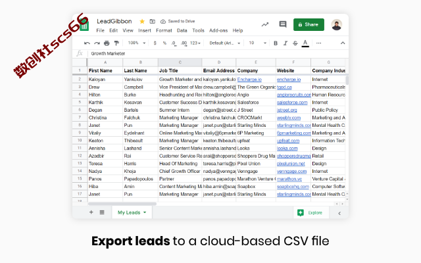
Task: Select row 10 header
Action: (x=80, y=140)
